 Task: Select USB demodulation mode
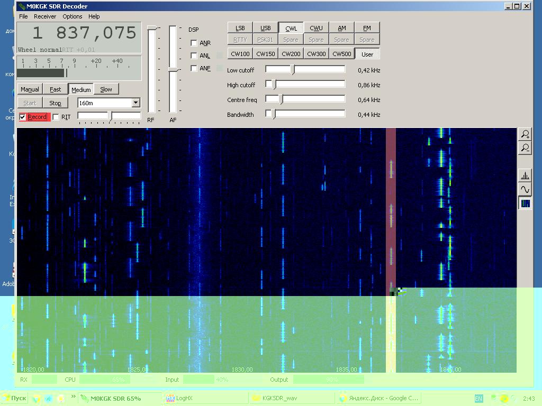tap(265, 28)
